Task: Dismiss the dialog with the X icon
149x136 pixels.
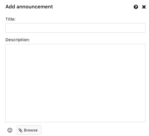Action: coord(144,7)
